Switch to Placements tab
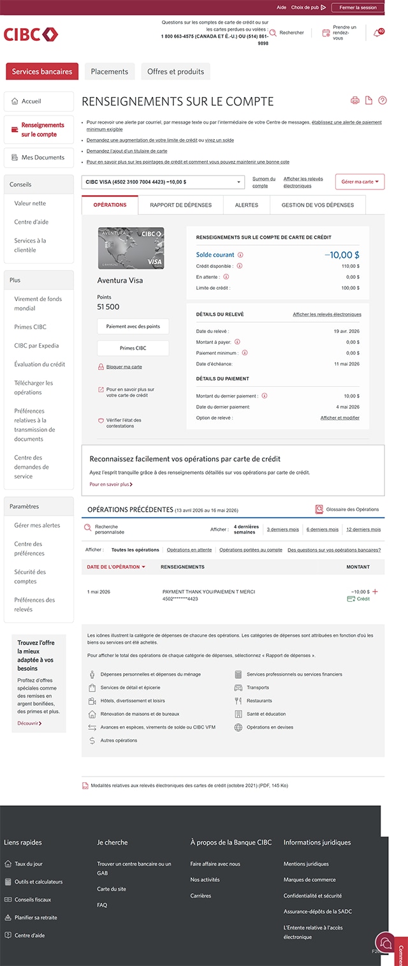 pos(110,71)
